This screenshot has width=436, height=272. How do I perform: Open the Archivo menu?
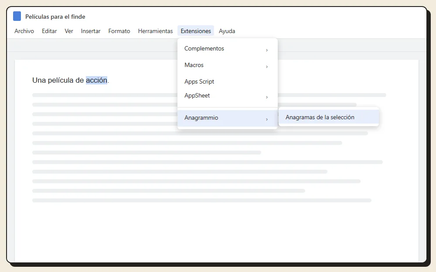(x=24, y=31)
